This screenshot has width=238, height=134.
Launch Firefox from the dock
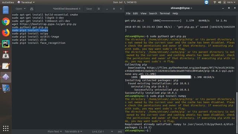pyautogui.click(x=6, y=33)
